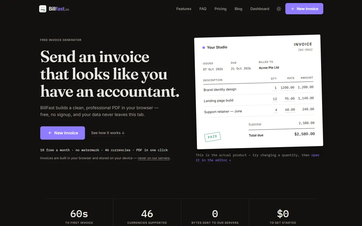Click the Subtotal value 2,580.00
Screen dimensions: 362x226
coord(306,123)
